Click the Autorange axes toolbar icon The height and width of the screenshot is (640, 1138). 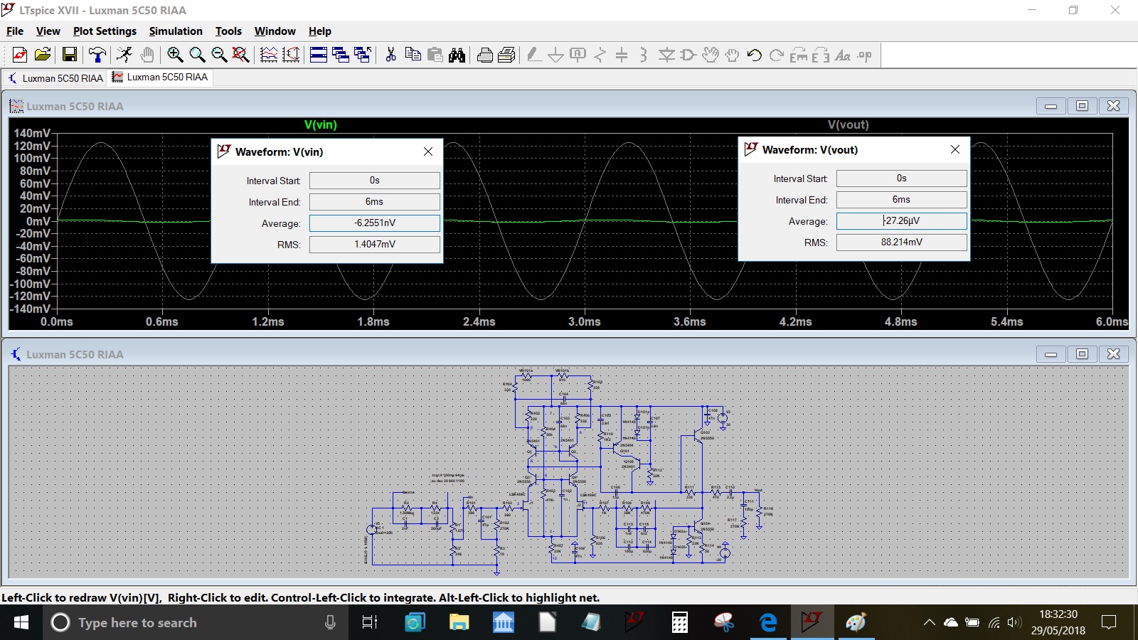point(291,55)
